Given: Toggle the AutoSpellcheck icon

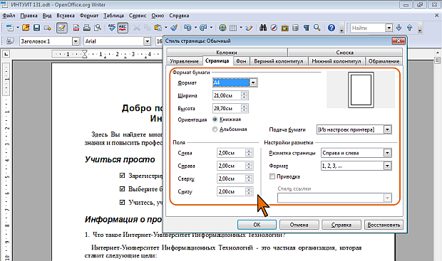Looking at the screenshot, I should click(x=123, y=28).
